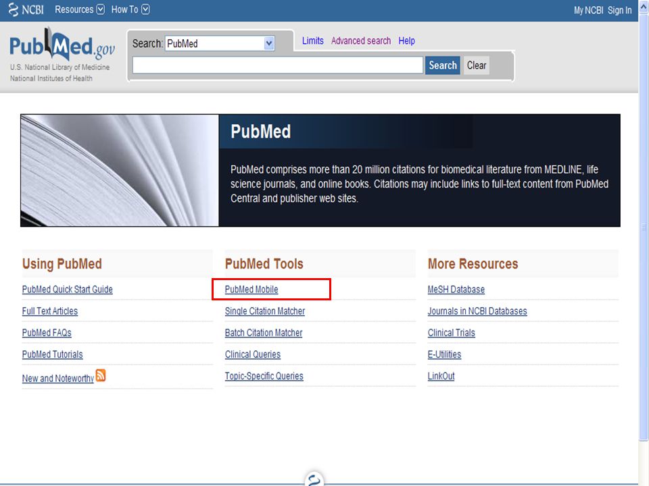
Task: Click the blue Search button
Action: pos(442,65)
